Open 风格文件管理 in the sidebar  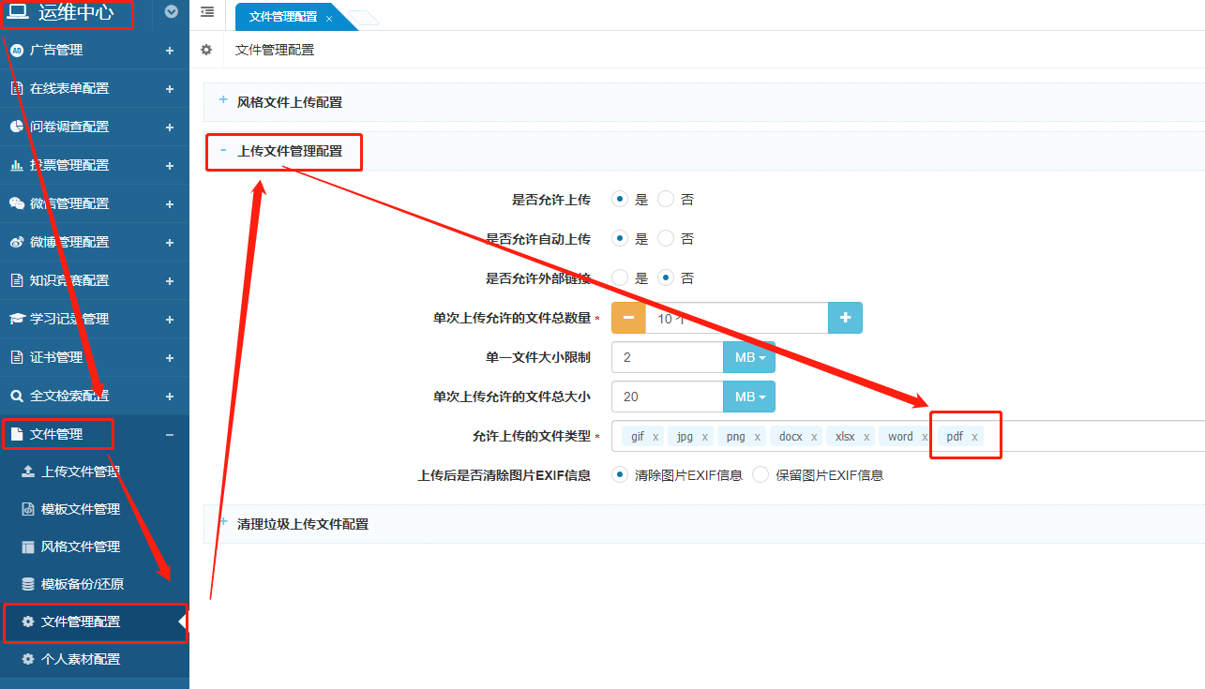80,547
